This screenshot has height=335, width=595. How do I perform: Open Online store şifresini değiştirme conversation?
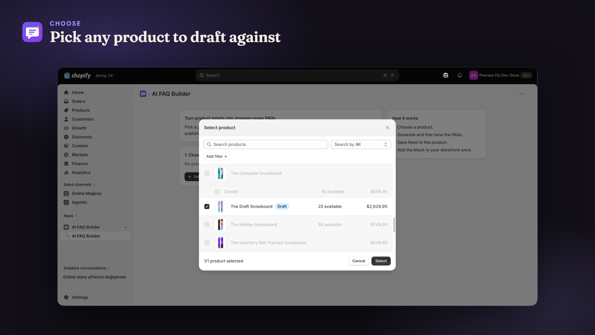[94, 277]
